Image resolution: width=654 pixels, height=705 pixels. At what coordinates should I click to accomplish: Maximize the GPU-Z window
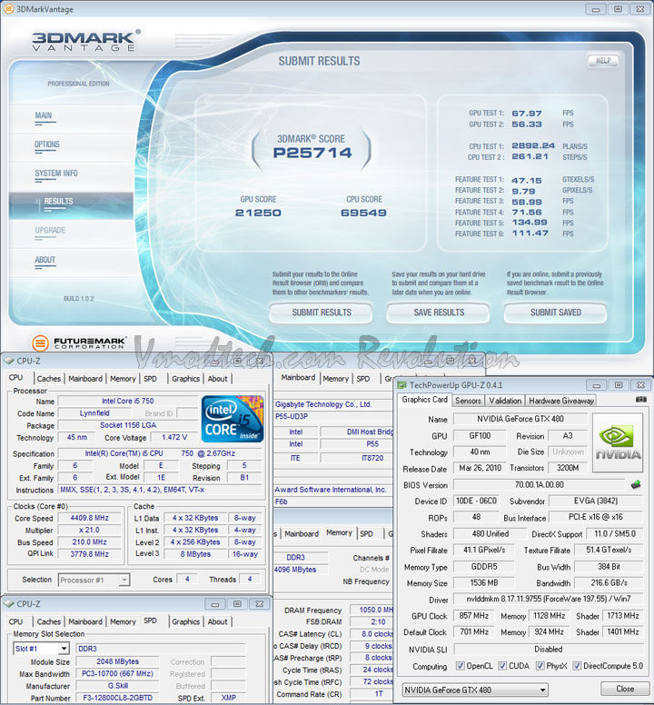pos(619,385)
